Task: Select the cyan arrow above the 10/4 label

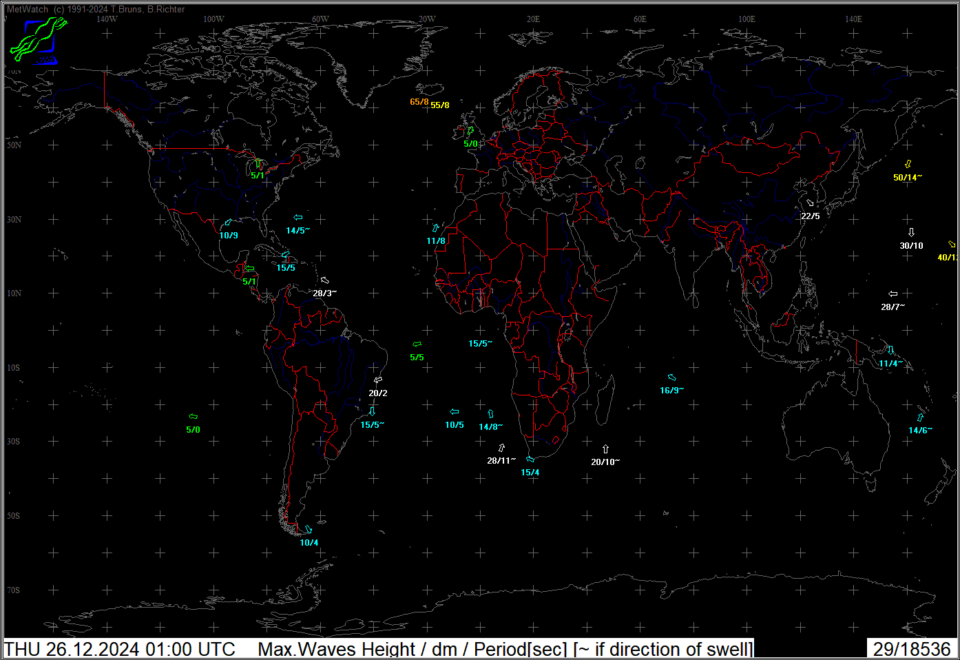Action: click(x=309, y=530)
